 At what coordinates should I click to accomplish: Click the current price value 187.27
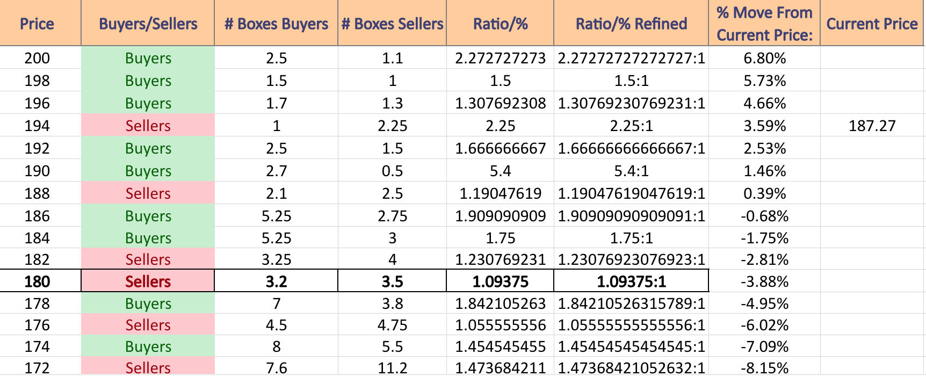(x=872, y=126)
